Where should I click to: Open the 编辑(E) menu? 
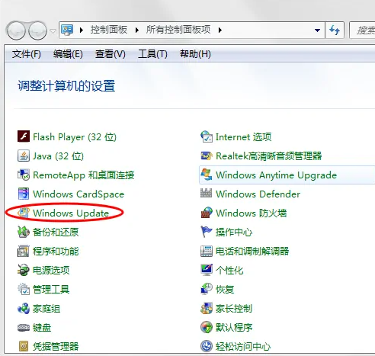click(68, 54)
